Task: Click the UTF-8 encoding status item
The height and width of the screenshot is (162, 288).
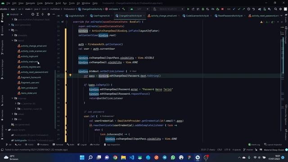Action: coord(227,150)
